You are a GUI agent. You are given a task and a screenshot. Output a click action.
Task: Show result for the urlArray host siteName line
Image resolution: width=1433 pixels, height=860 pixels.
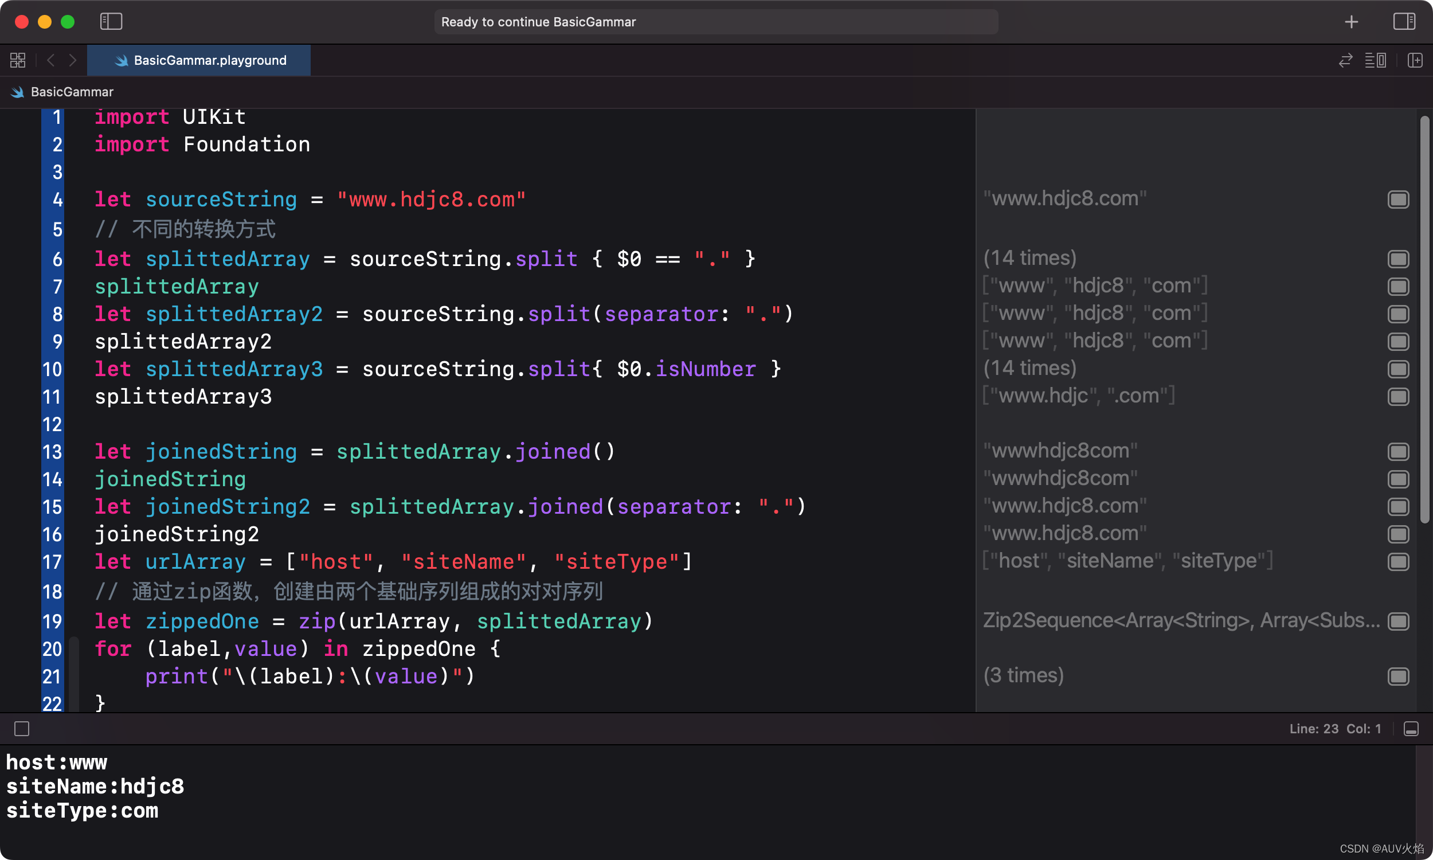click(x=1398, y=561)
